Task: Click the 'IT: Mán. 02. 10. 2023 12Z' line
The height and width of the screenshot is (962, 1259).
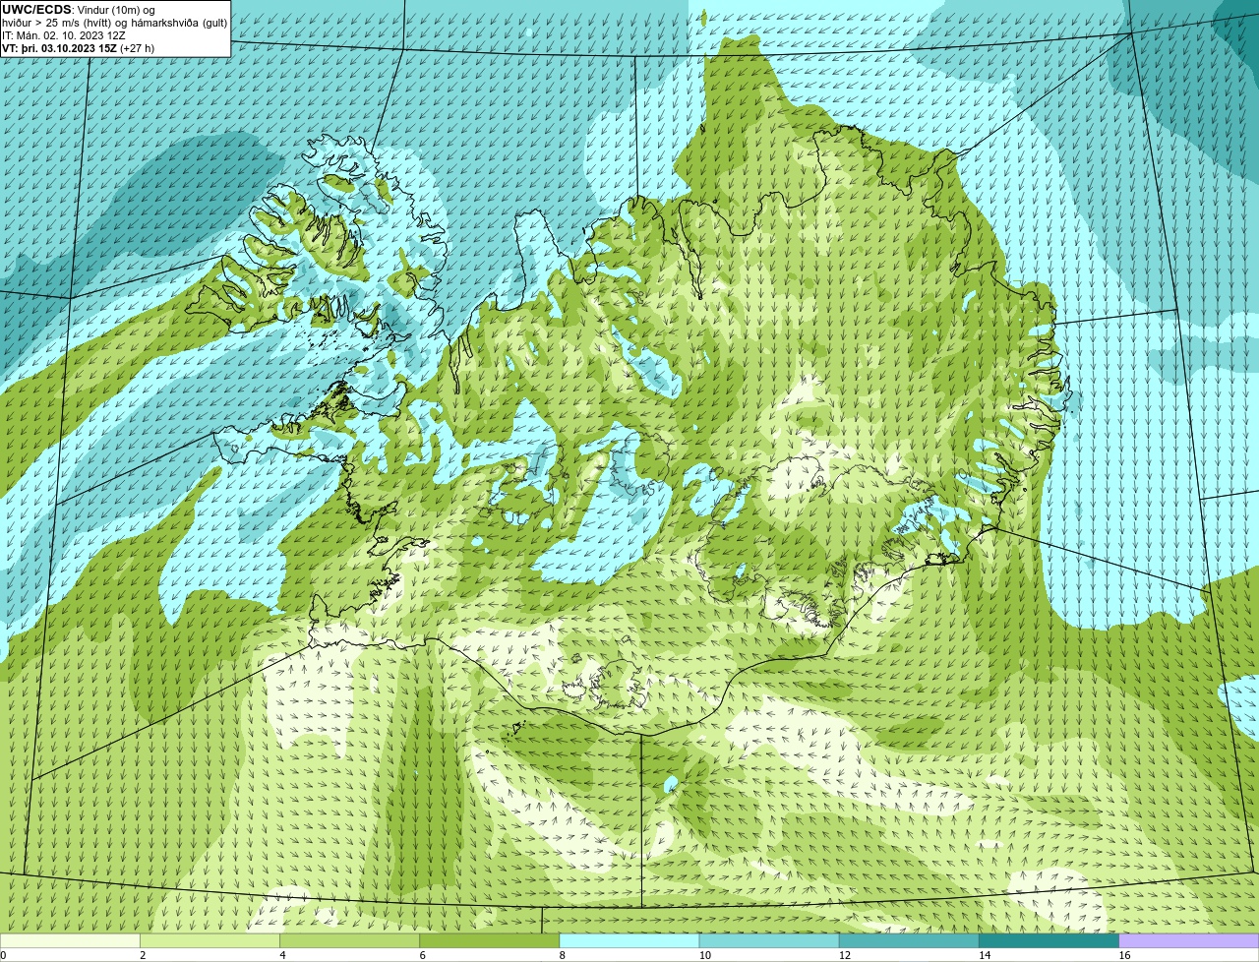Action: pyautogui.click(x=64, y=35)
